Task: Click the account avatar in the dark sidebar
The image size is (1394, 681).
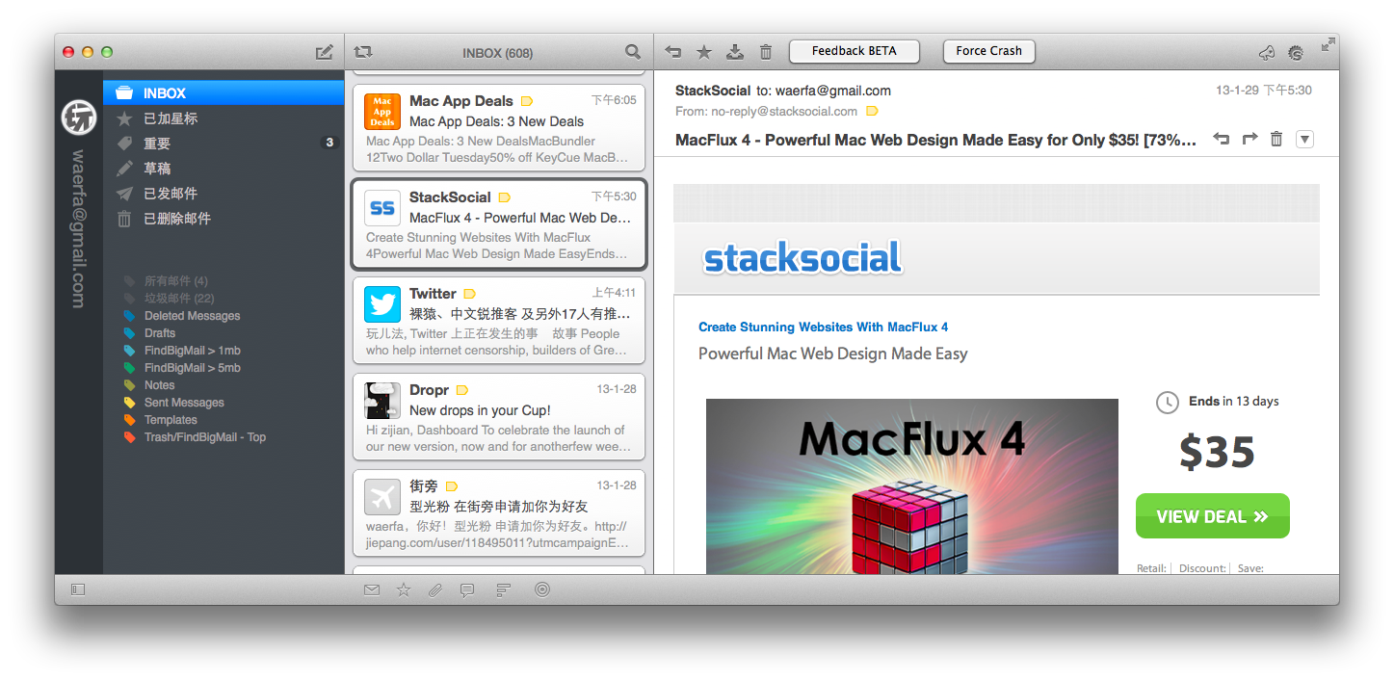Action: coord(78,118)
